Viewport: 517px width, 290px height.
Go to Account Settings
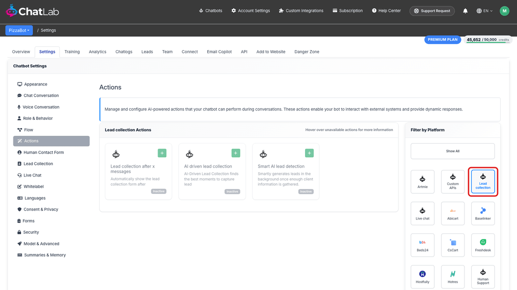(x=250, y=11)
